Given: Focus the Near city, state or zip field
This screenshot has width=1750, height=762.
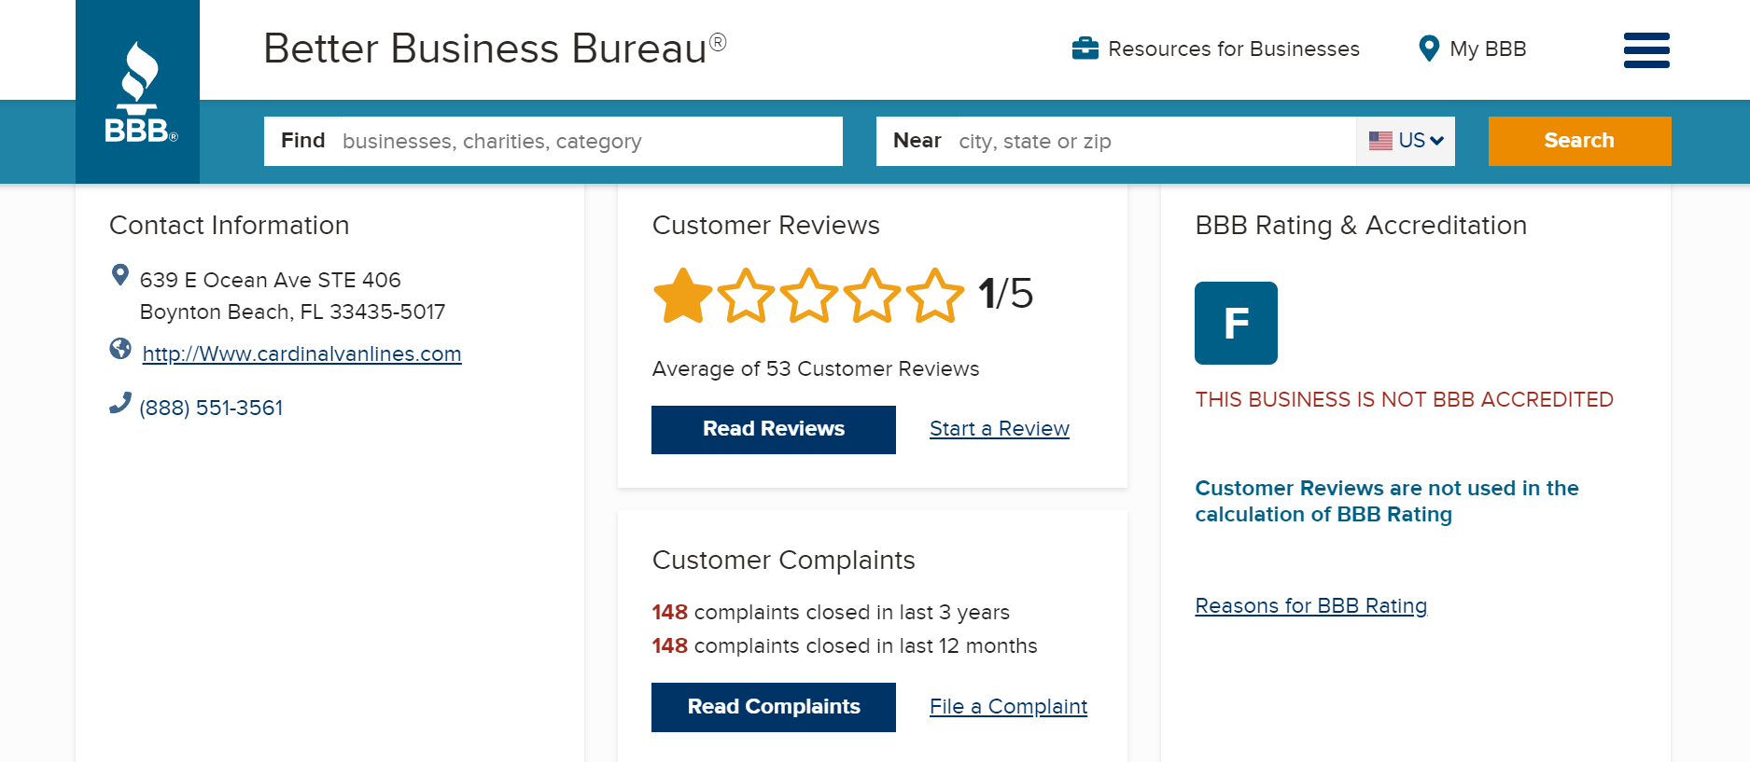Looking at the screenshot, I should 1153,141.
